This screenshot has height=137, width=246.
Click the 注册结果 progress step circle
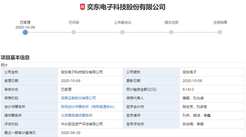point(220,32)
